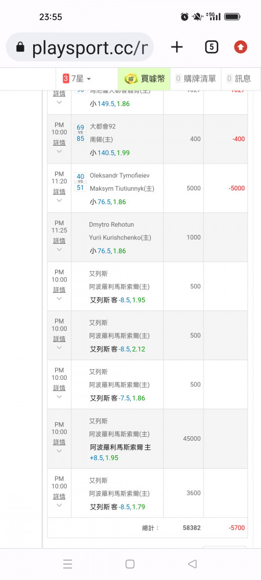Open the 購牌清單 tab
261x580 pixels.
[195, 78]
